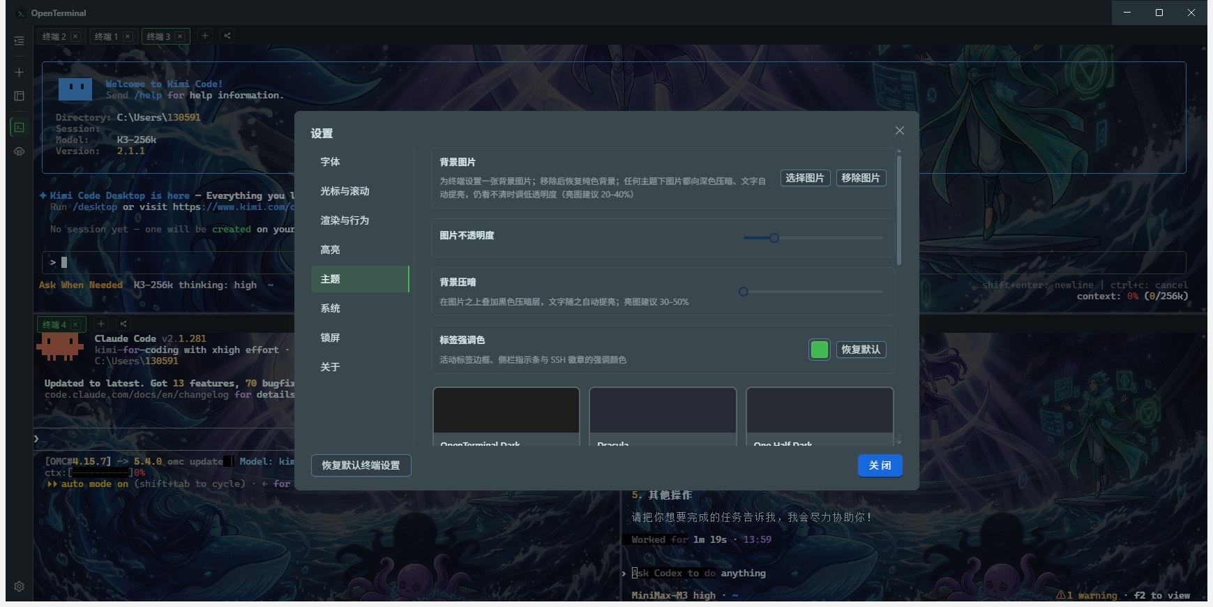Close the 终端 3 tab with its x

coord(180,36)
